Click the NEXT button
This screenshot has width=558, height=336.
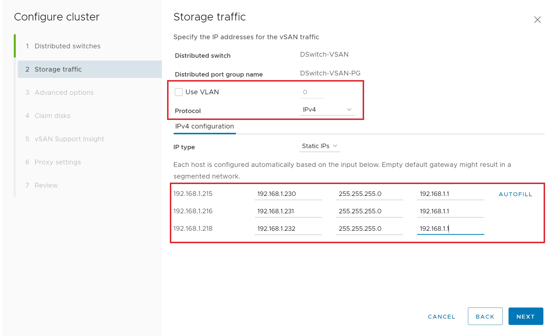[525, 316]
